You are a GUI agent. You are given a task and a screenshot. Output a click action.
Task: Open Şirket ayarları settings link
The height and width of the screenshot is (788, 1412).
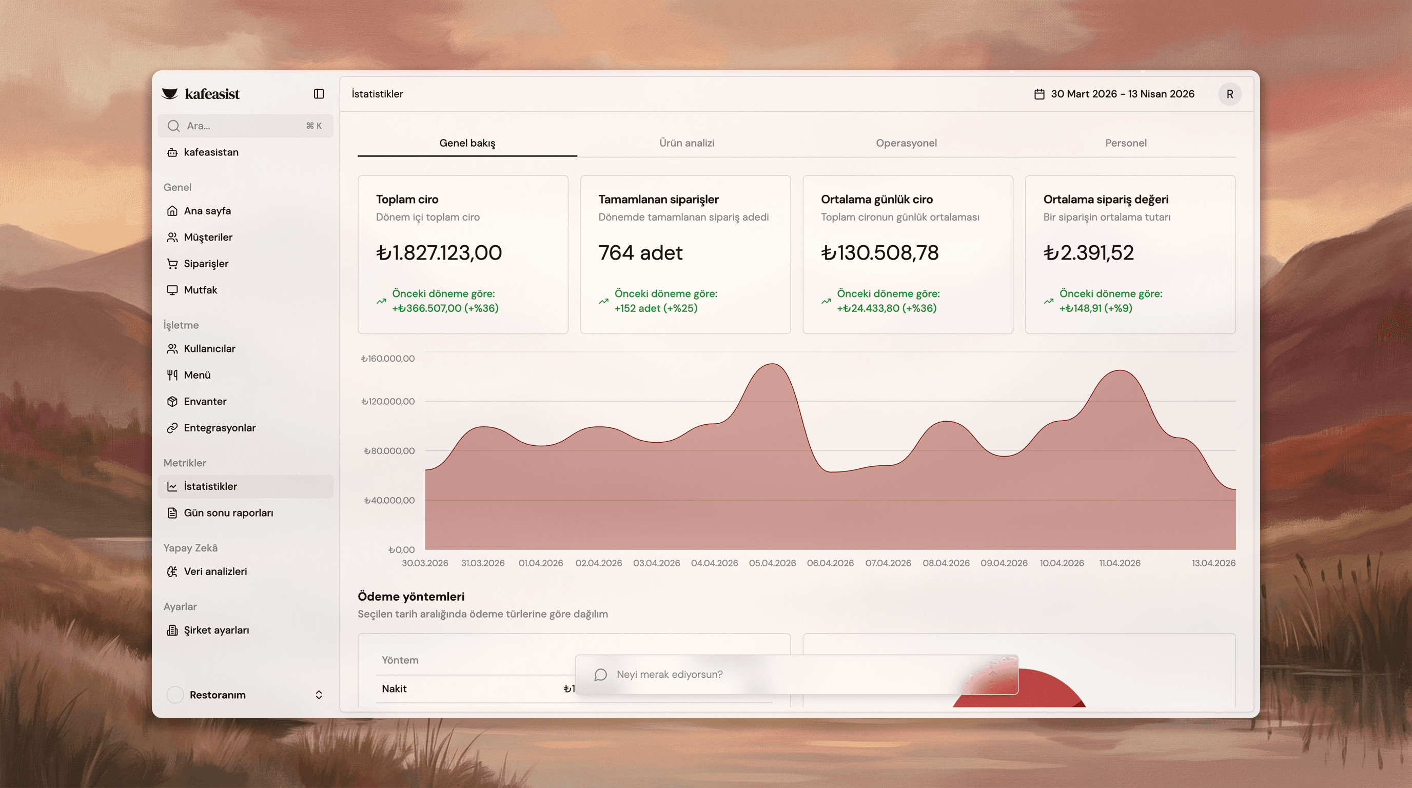(x=216, y=630)
